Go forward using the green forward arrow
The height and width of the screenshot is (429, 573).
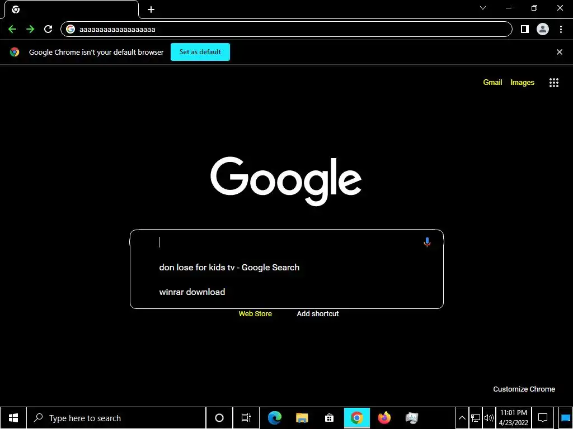coord(30,29)
